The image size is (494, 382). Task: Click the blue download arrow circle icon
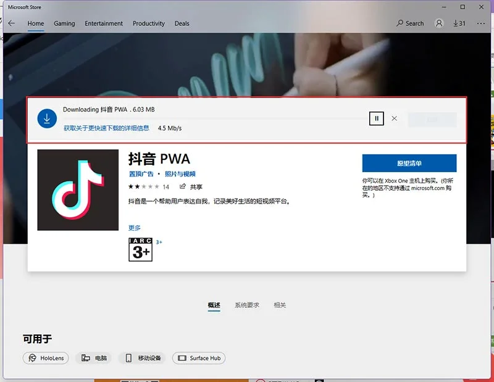pyautogui.click(x=47, y=118)
